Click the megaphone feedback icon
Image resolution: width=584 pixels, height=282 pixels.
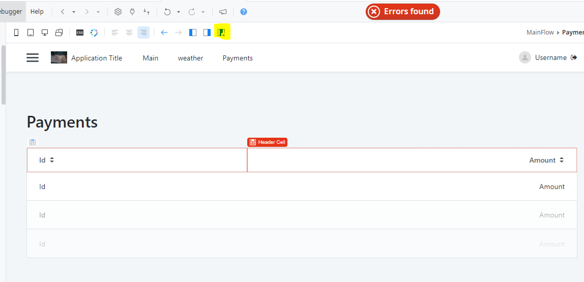click(223, 12)
